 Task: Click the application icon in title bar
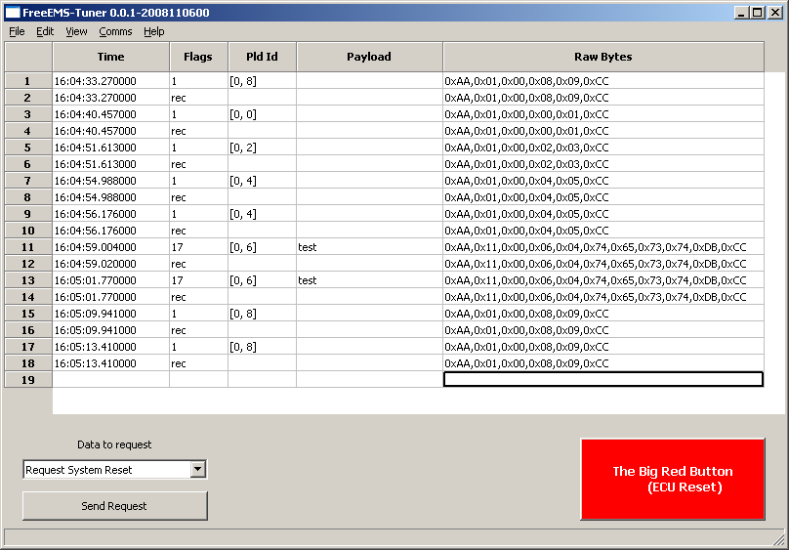click(13, 13)
